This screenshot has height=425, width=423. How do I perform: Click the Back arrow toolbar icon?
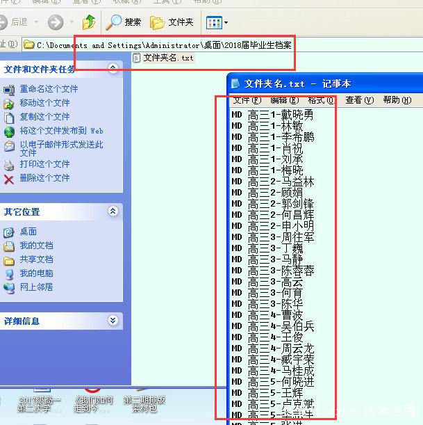point(3,22)
